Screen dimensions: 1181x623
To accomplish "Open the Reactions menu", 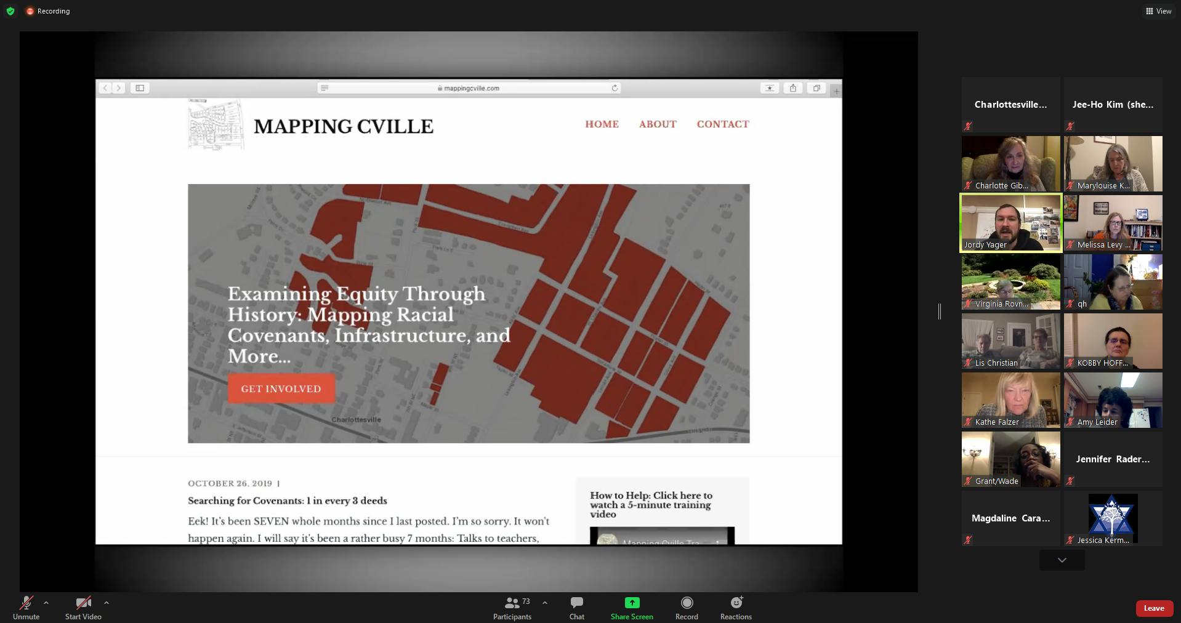I will [x=736, y=608].
